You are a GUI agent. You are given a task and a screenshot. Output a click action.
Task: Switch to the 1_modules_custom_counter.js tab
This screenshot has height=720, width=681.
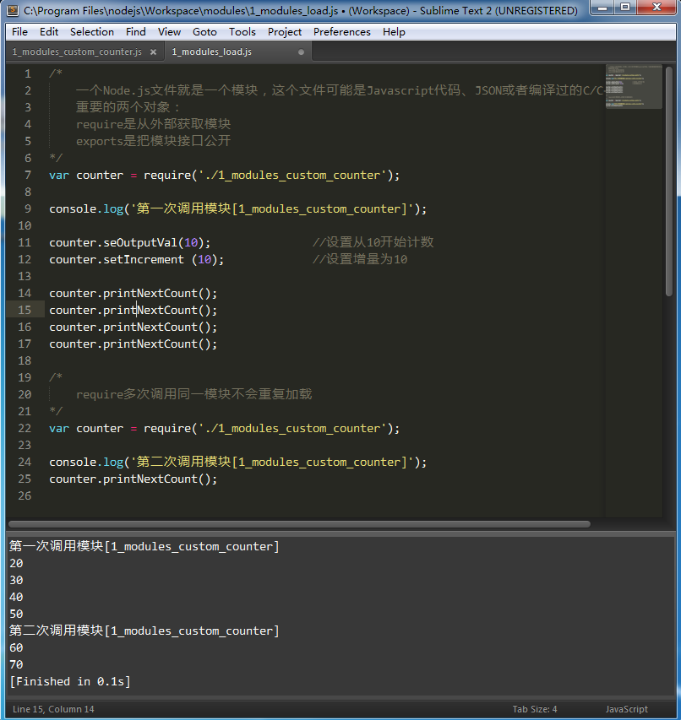76,51
